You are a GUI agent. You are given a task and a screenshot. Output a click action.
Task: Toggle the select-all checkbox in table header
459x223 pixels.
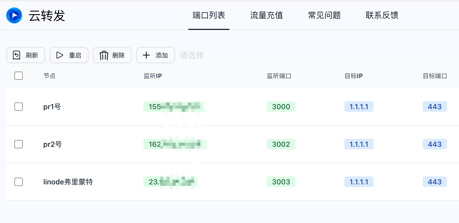[x=19, y=76]
